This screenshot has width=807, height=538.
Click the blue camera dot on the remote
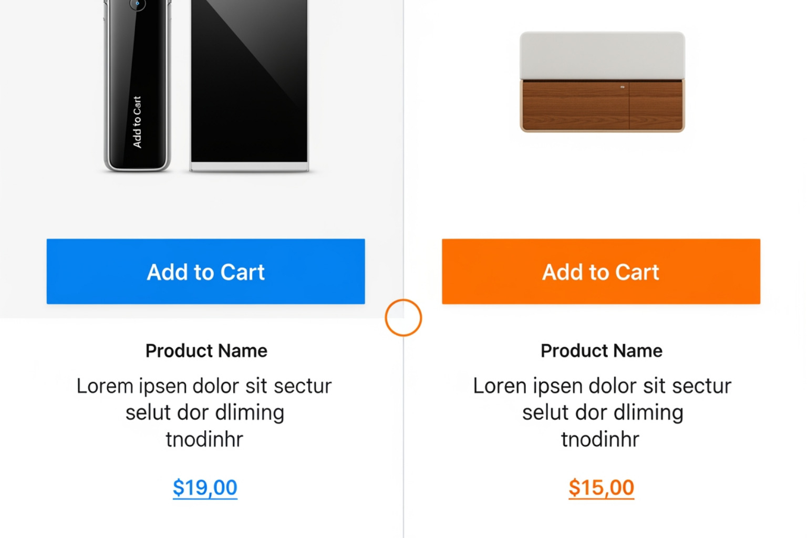137,4
